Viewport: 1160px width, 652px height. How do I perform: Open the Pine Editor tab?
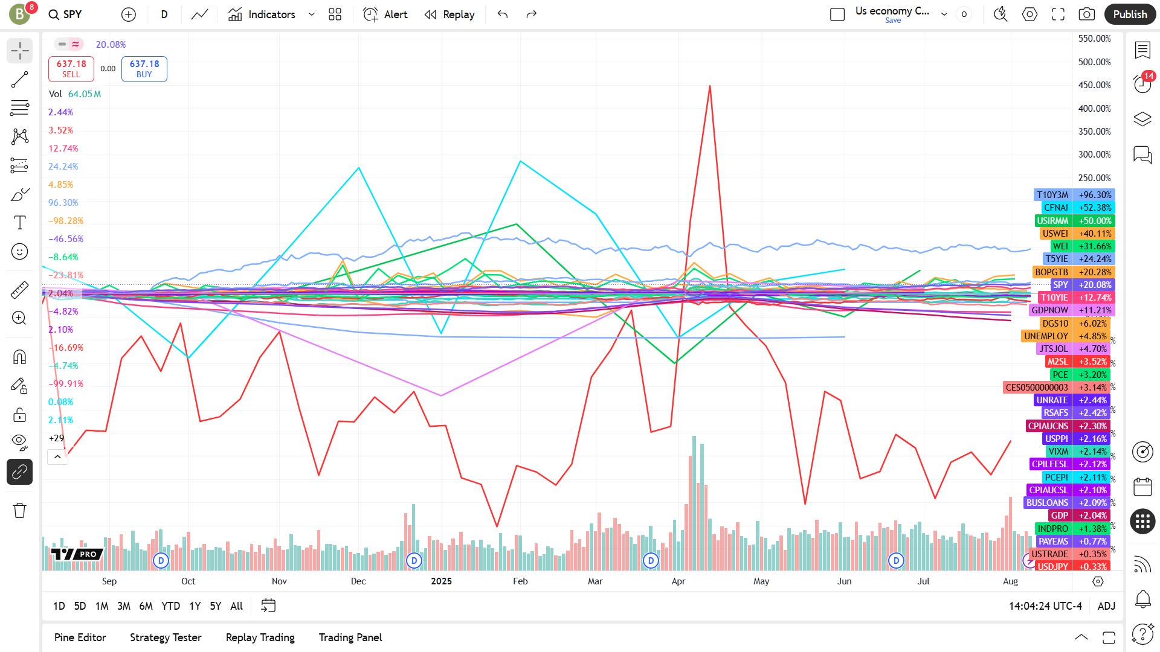[x=80, y=638]
